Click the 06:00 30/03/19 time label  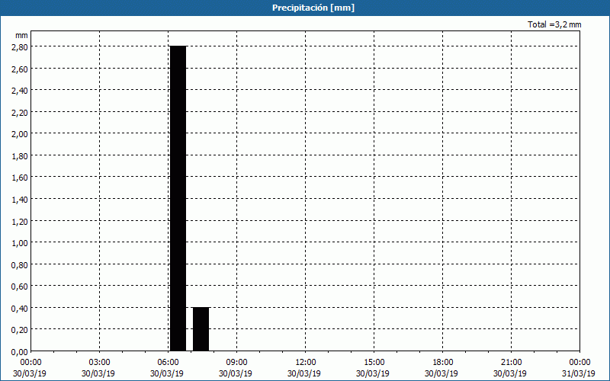[x=167, y=368]
